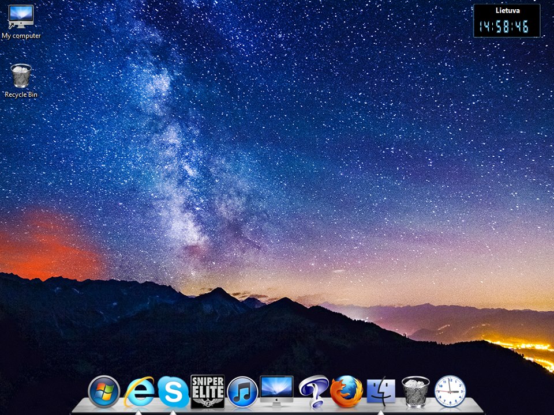
Task: Click the digital time display widget
Action: click(503, 27)
